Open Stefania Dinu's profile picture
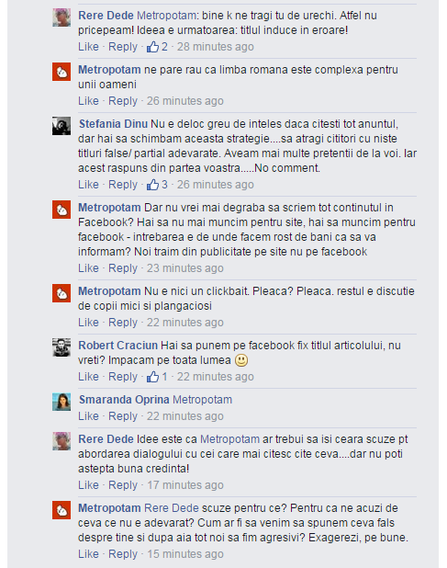The width and height of the screenshot is (447, 568). (x=61, y=126)
